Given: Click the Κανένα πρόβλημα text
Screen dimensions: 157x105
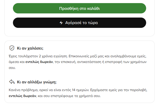Looking at the screenshot, I should (23, 90).
